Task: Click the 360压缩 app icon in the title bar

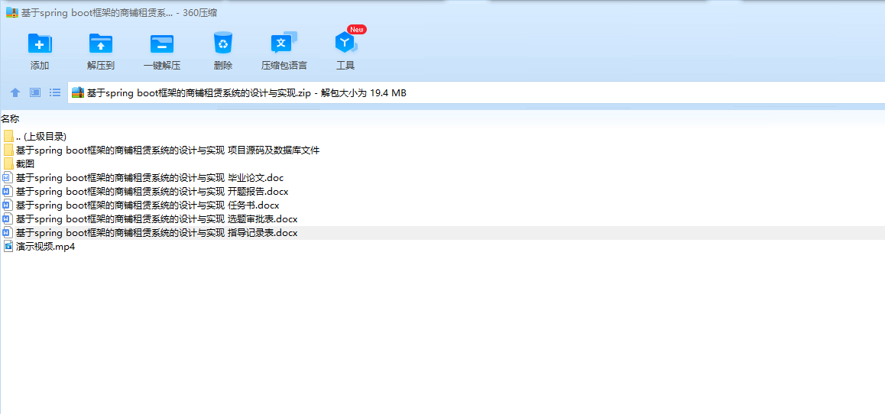Action: coord(12,12)
